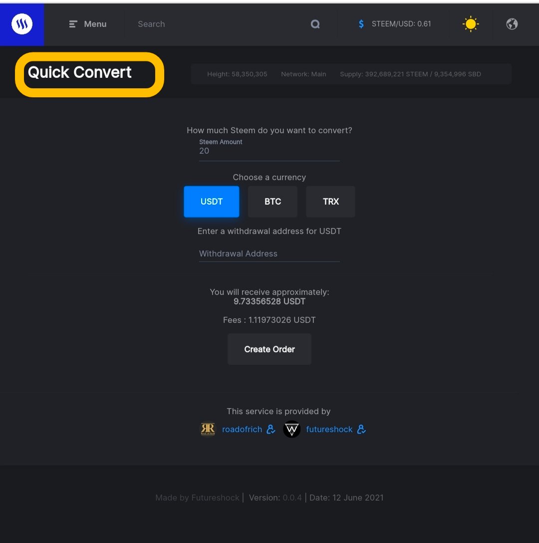The height and width of the screenshot is (543, 539).
Task: Click into the Search box
Action: point(215,24)
